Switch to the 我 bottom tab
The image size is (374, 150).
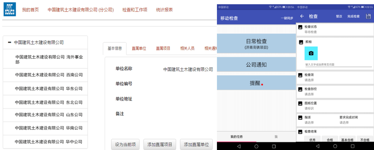tap(276, 137)
